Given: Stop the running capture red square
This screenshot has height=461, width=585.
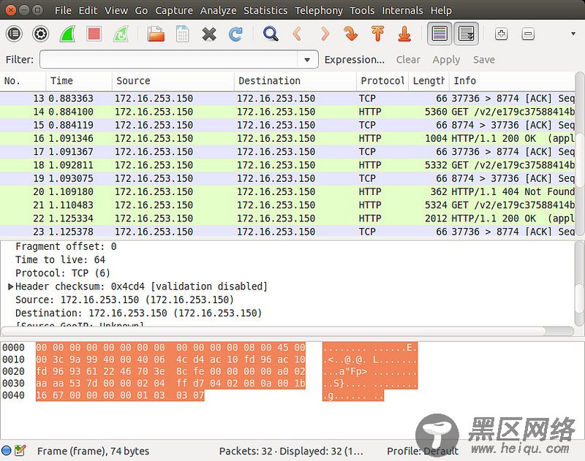Looking at the screenshot, I should [94, 34].
